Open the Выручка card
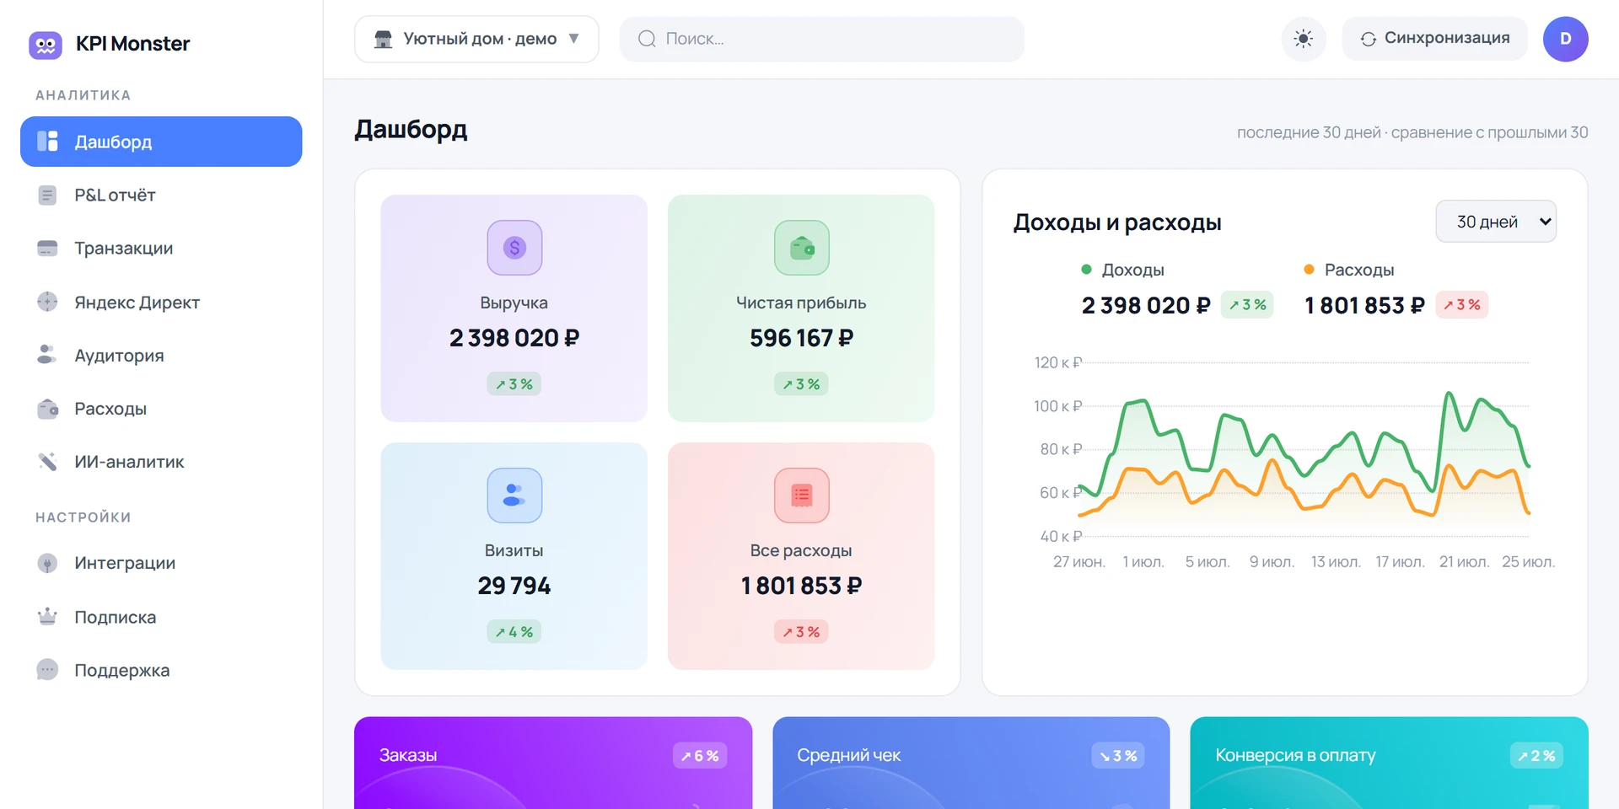 pyautogui.click(x=514, y=308)
